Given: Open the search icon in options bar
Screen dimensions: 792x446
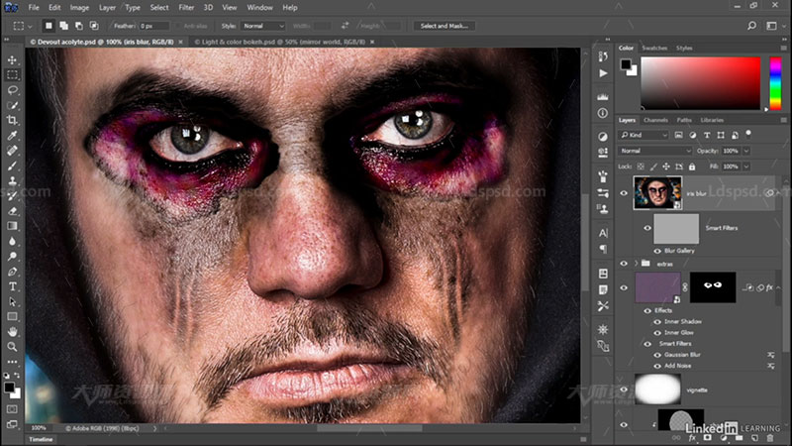Looking at the screenshot, I should tap(751, 26).
